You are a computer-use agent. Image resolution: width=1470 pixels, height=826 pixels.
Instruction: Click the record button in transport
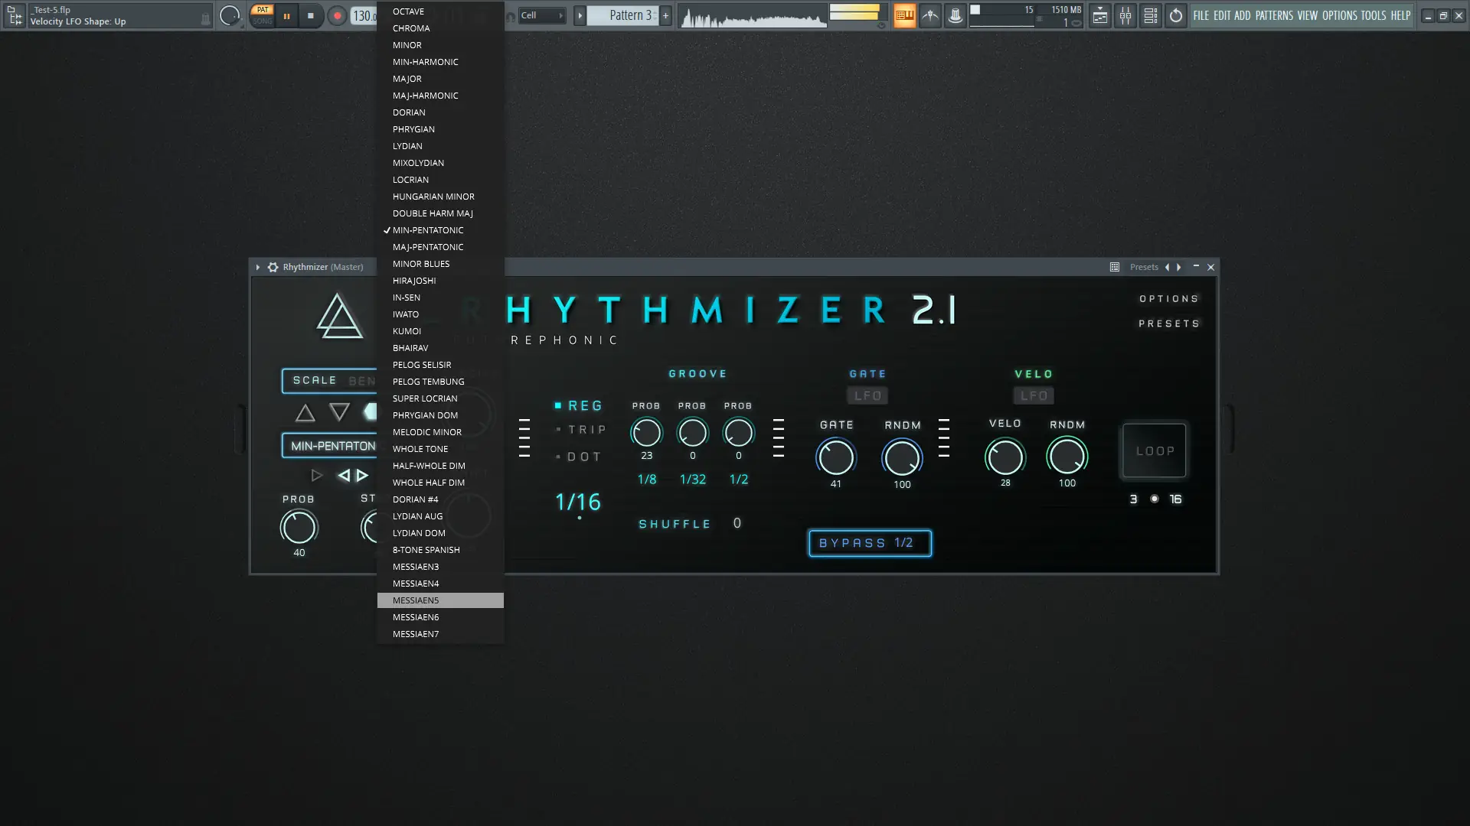337,15
